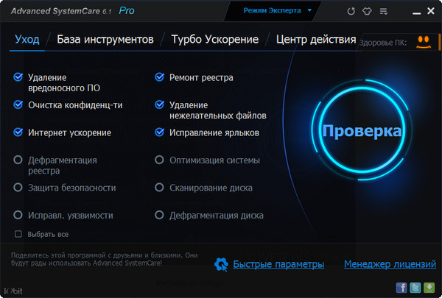This screenshot has width=442, height=298.
Task: Uncheck Интернет ускорение
Action: [x=18, y=132]
